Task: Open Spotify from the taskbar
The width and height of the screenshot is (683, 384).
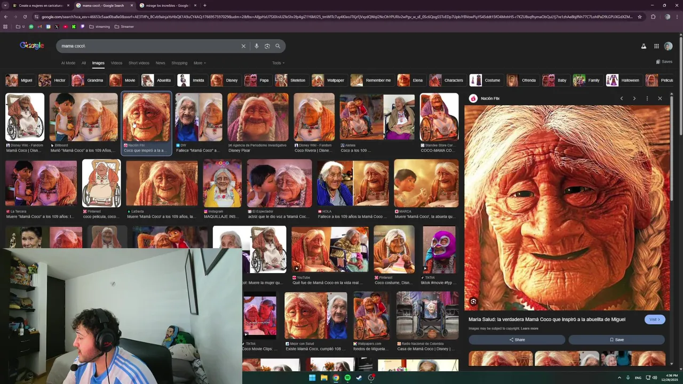Action: (x=347, y=378)
